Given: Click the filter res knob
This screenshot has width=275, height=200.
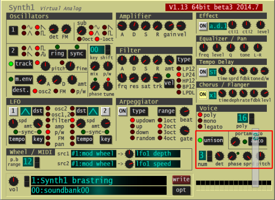Looking at the screenshot, I should click(134, 78).
